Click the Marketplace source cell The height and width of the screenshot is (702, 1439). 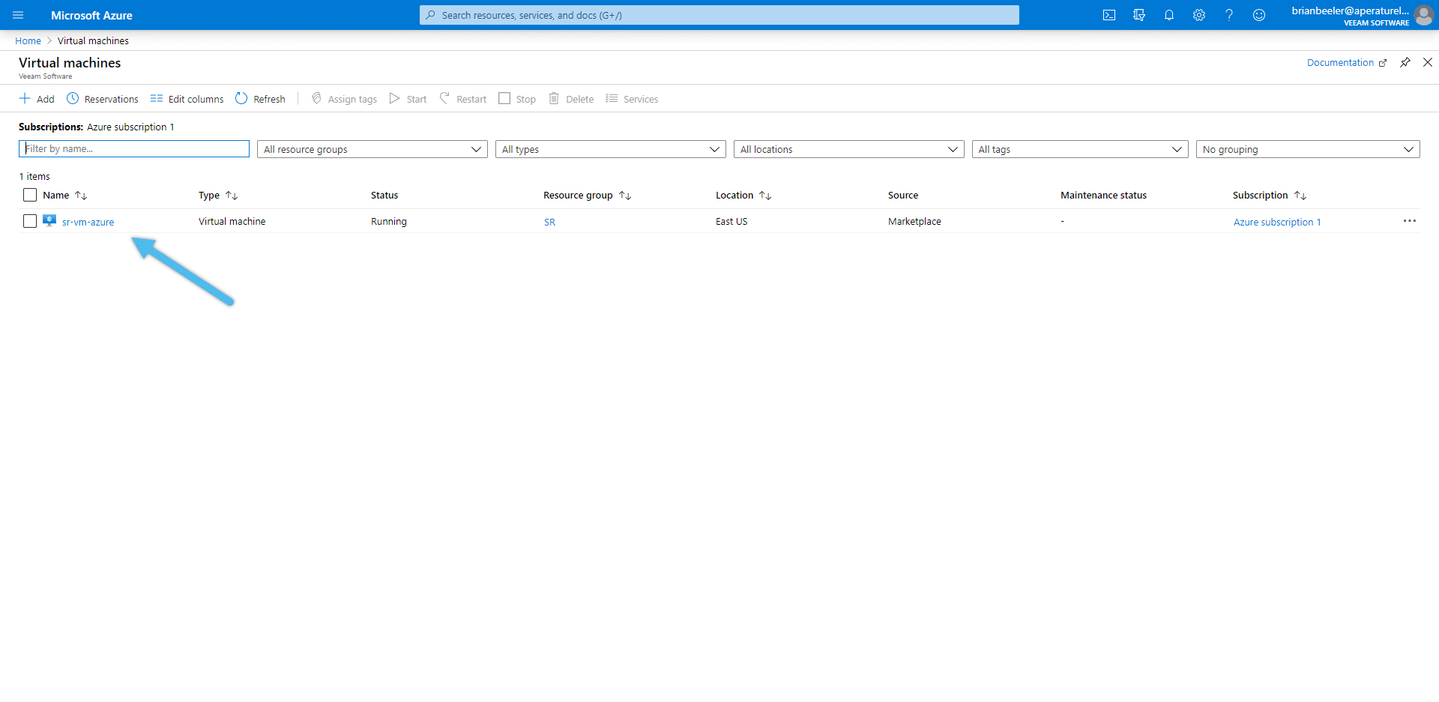(914, 221)
